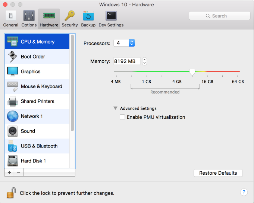Viewport: 254px width, 203px height.
Task: Select the Shared Printers icon
Action: 13,101
